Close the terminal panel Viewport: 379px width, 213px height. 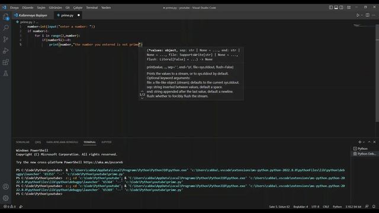point(374,142)
